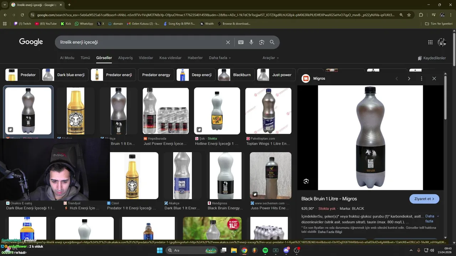The height and width of the screenshot is (256, 456).
Task: Switch to the Haberler tab
Action: pyautogui.click(x=195, y=58)
